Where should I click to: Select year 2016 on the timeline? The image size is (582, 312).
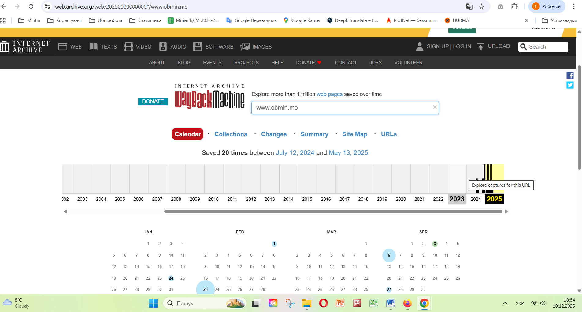pos(326,199)
